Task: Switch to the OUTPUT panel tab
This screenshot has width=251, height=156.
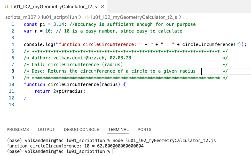Action: (x=46, y=129)
